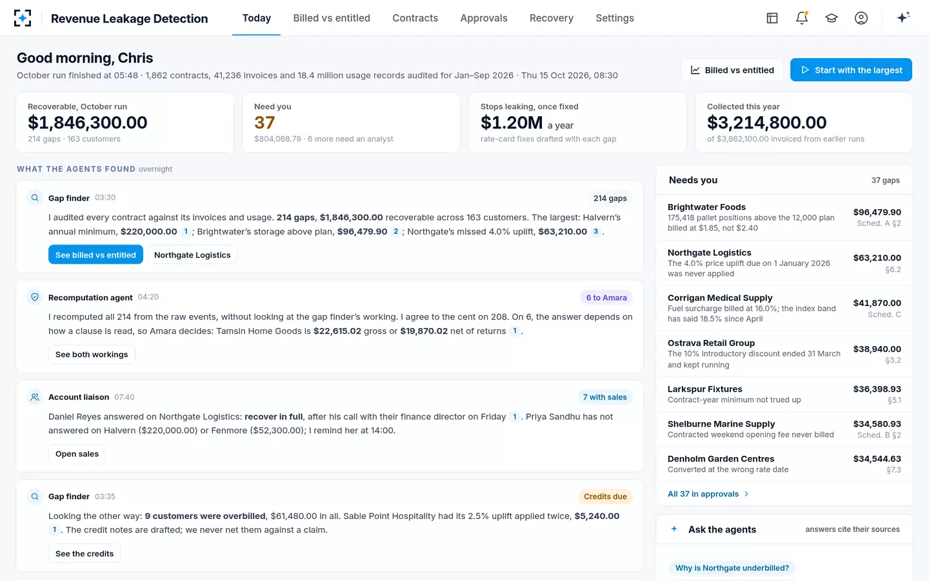Click the magnifier icon beside Gap finder 03:35

[35, 496]
